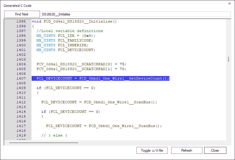
Task: Click the FCL_FAMILYCODE declaration line
Action: click(65, 40)
